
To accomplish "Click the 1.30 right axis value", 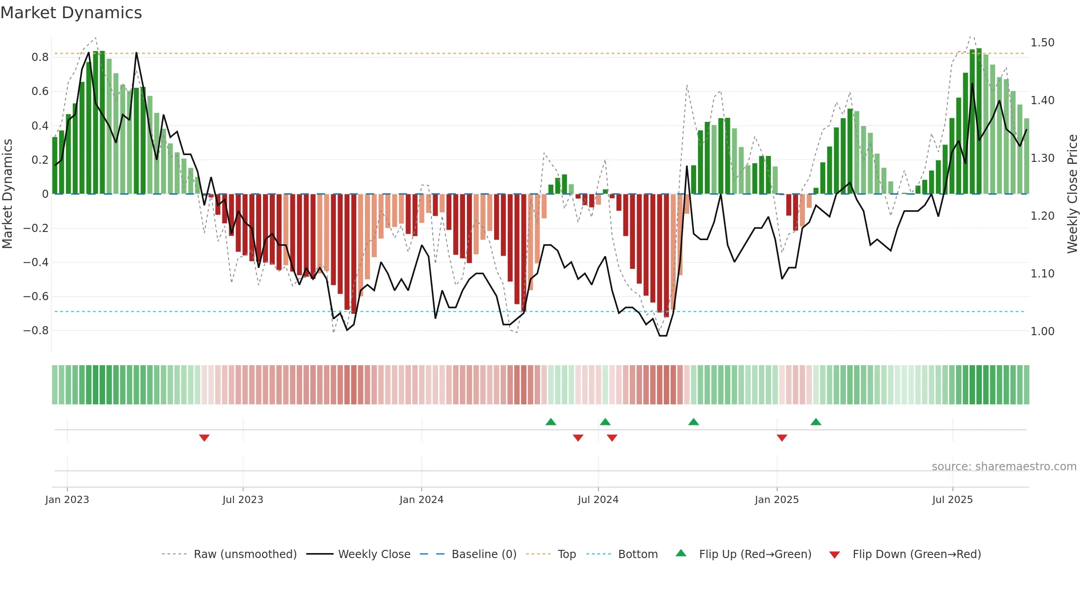I will click(x=1042, y=158).
